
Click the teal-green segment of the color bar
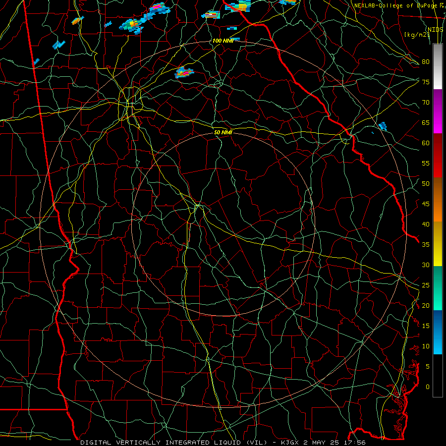point(438,288)
